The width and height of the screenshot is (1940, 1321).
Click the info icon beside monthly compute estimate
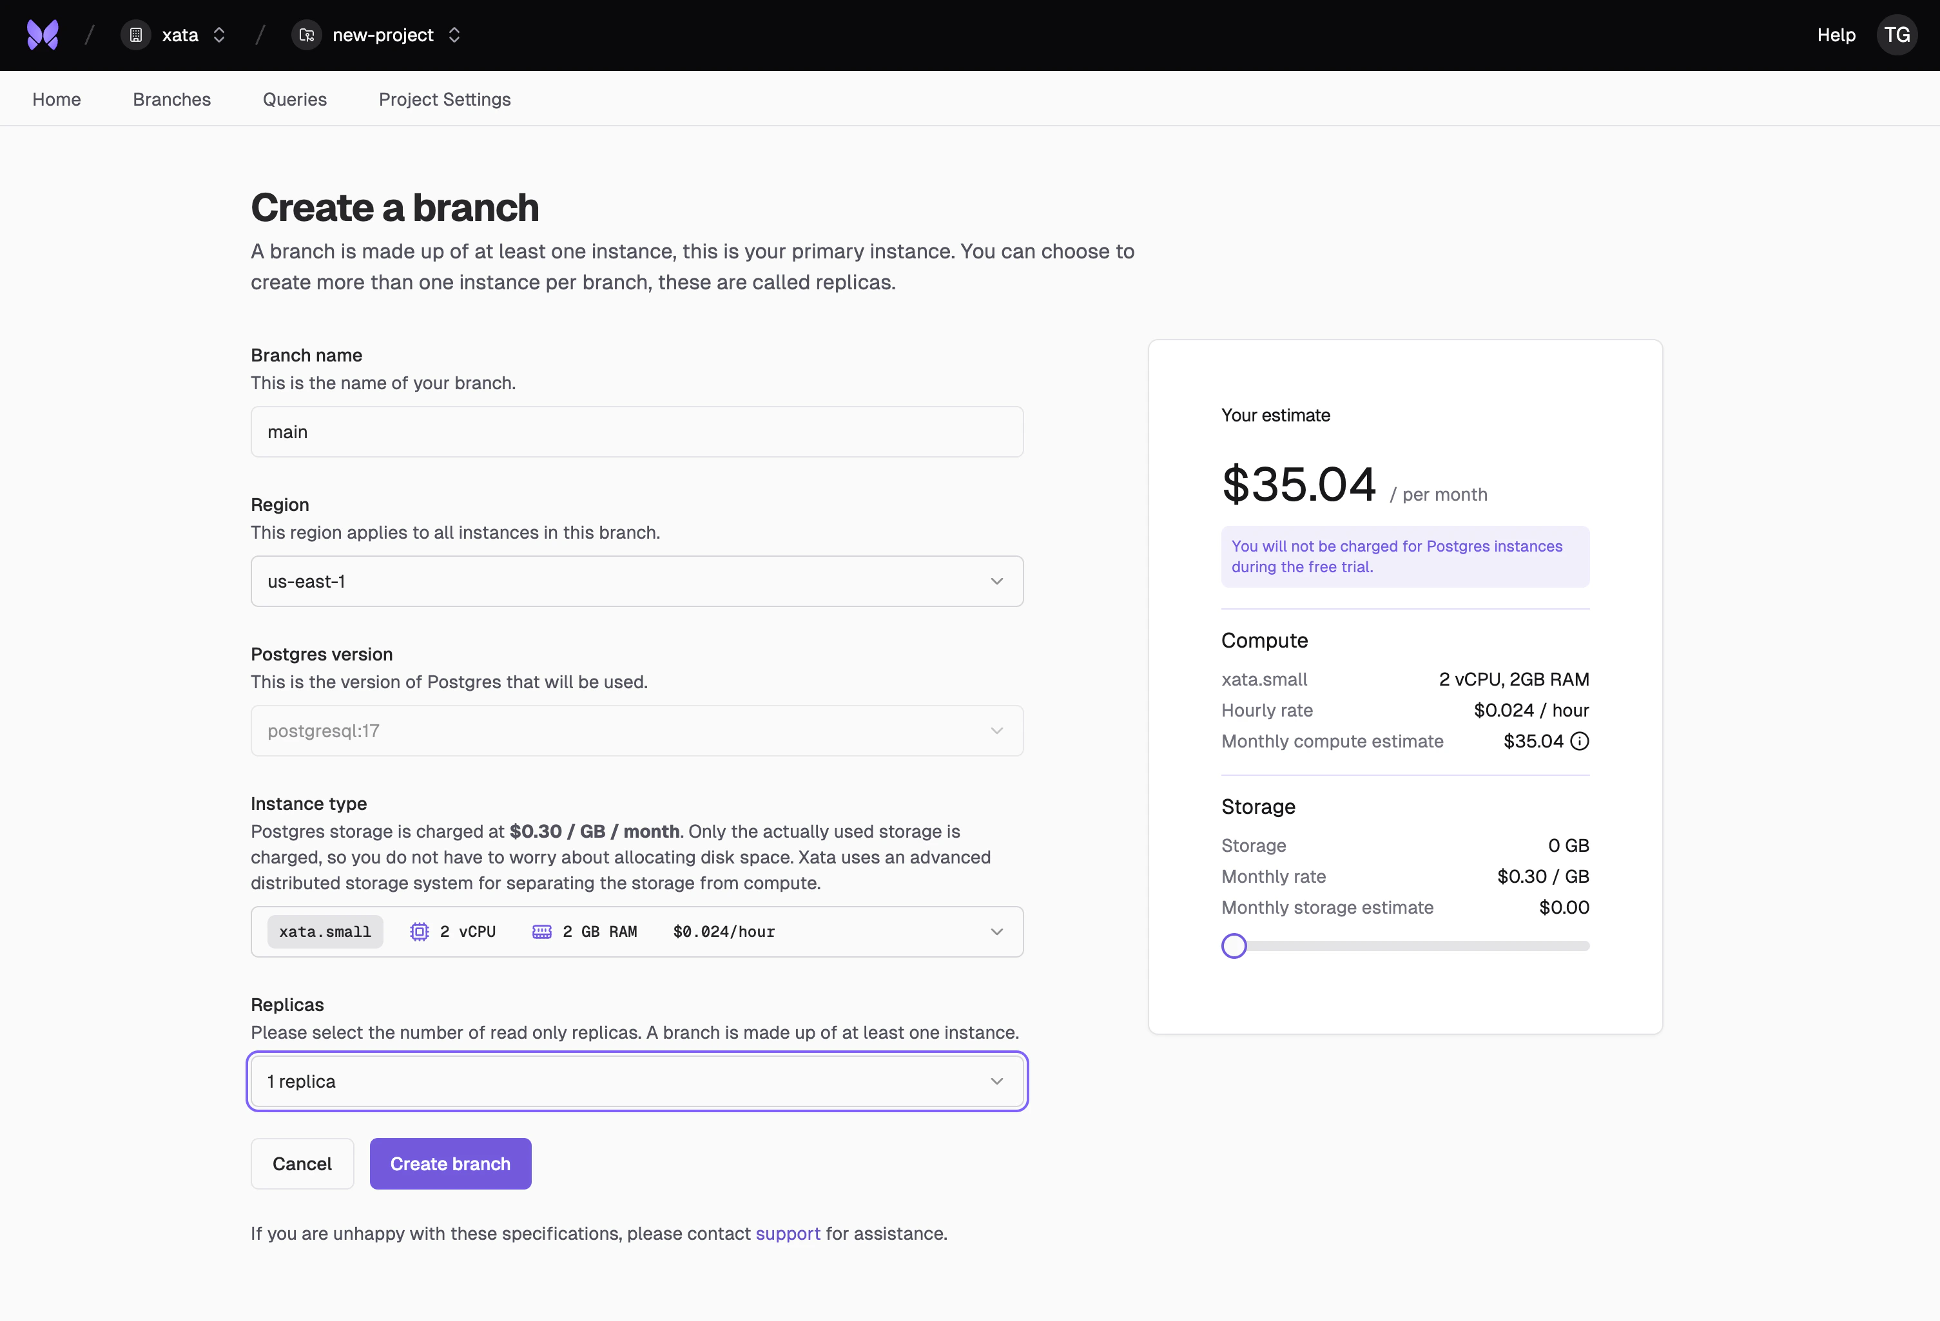[x=1579, y=741]
